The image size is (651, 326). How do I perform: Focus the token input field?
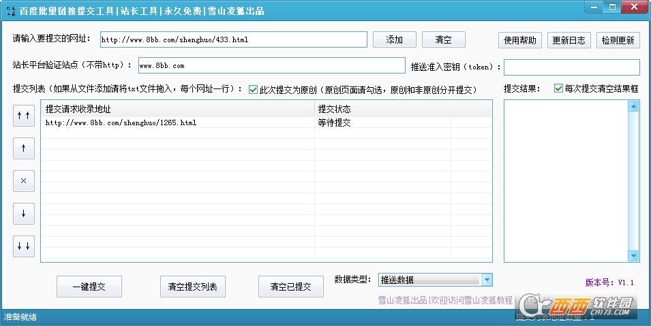click(x=572, y=67)
